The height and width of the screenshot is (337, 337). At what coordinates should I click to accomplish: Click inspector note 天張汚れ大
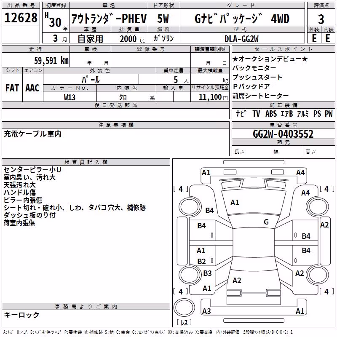pyautogui.click(x=19, y=185)
